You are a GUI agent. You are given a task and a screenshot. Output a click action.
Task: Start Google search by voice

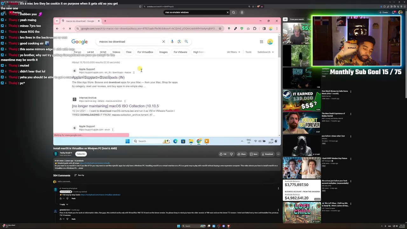pos(172,42)
